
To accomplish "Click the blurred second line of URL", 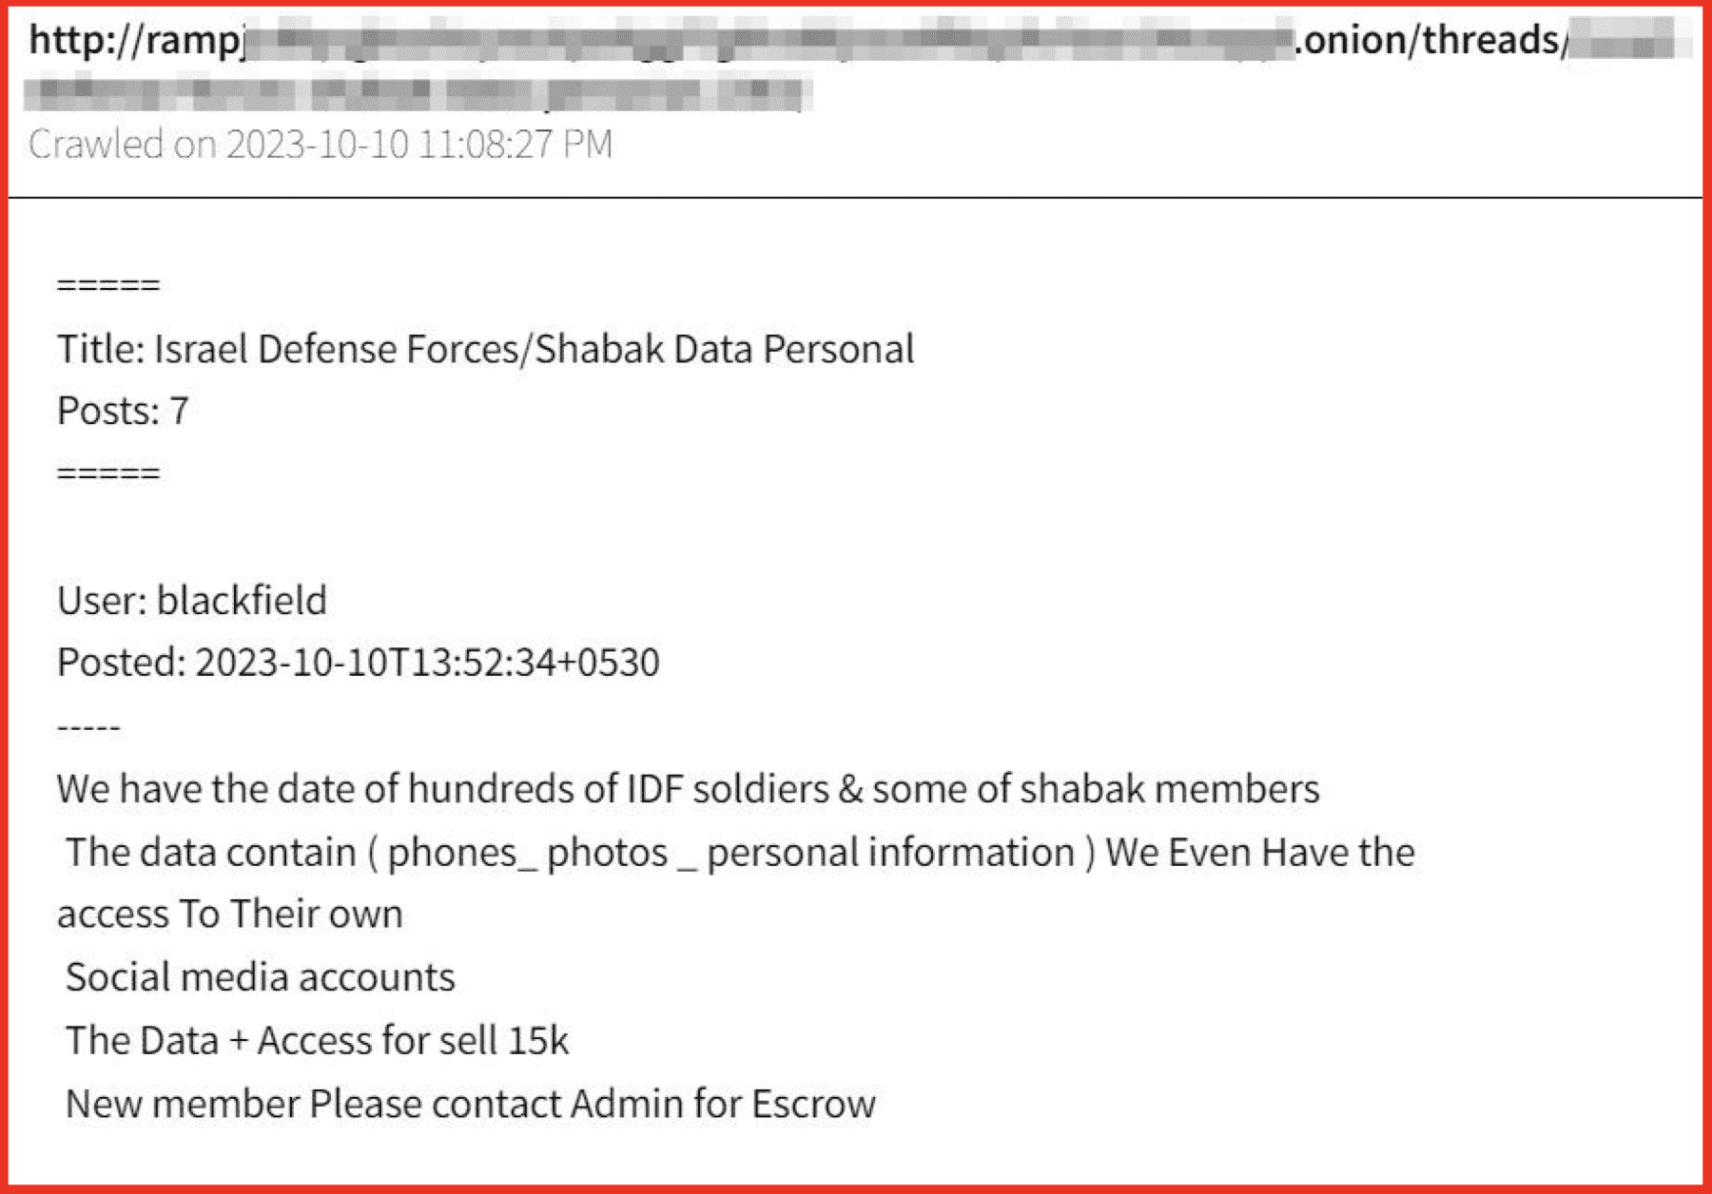I will [x=418, y=93].
